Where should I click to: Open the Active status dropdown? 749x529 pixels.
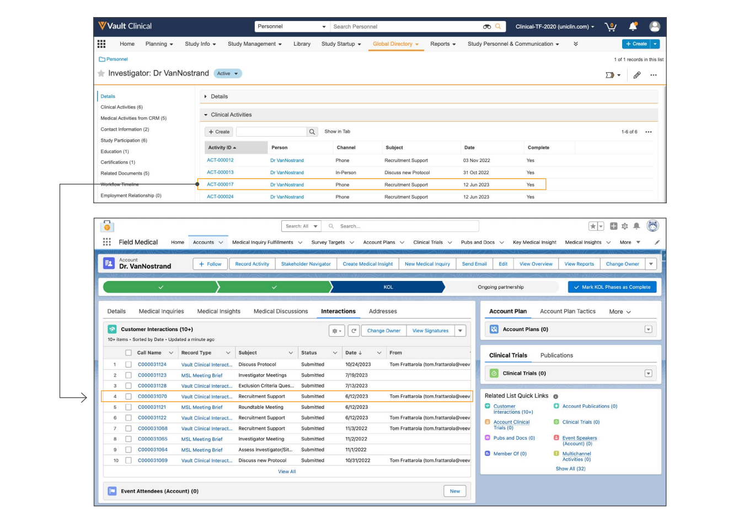click(227, 73)
